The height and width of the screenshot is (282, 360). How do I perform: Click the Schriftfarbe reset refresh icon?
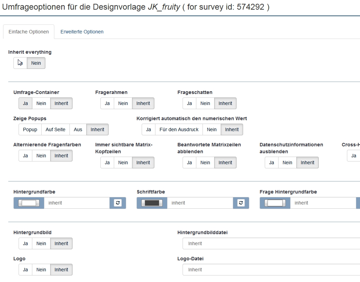(x=241, y=203)
